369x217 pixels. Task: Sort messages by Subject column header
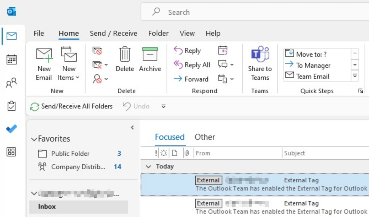(x=295, y=153)
